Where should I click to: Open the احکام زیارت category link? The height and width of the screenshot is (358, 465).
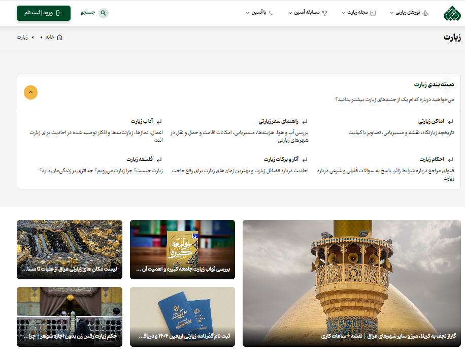tap(431, 159)
